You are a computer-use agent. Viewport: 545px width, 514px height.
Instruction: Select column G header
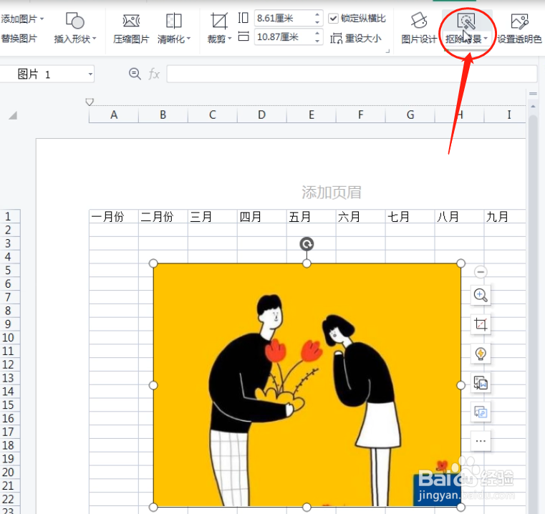[x=410, y=115]
